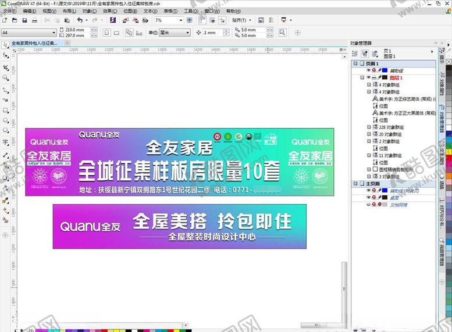The height and width of the screenshot is (332, 452).
Task: Expand the 228 对象群组 node
Action: pos(369,127)
